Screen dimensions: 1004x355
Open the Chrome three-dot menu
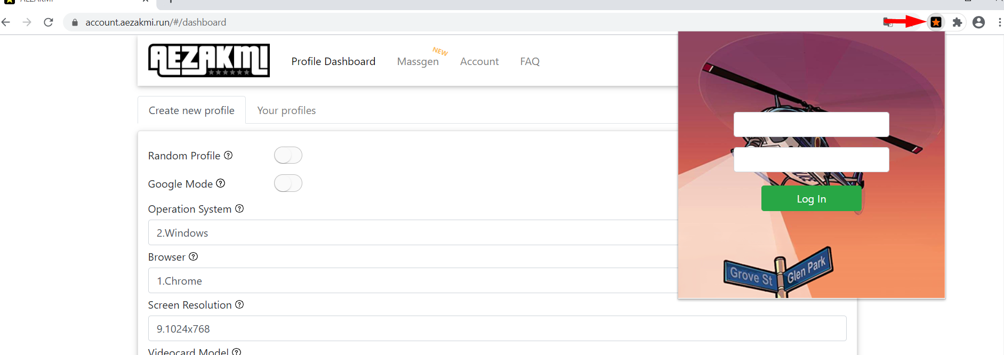point(999,22)
